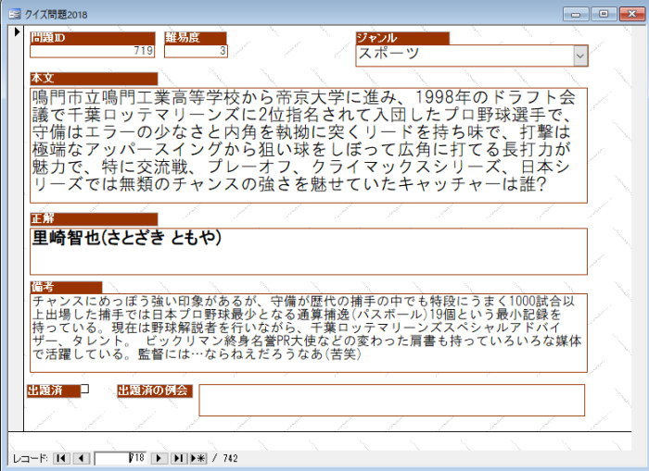Close the クイズ問題2018 form window

point(631,14)
